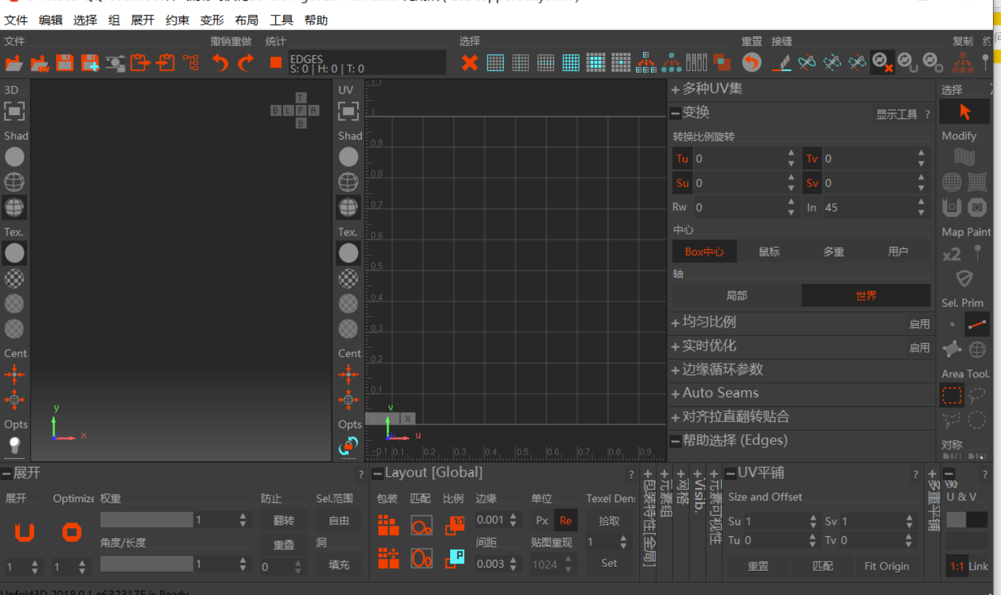Click the x2 Map Paint icon
This screenshot has width=1001, height=595.
point(952,254)
